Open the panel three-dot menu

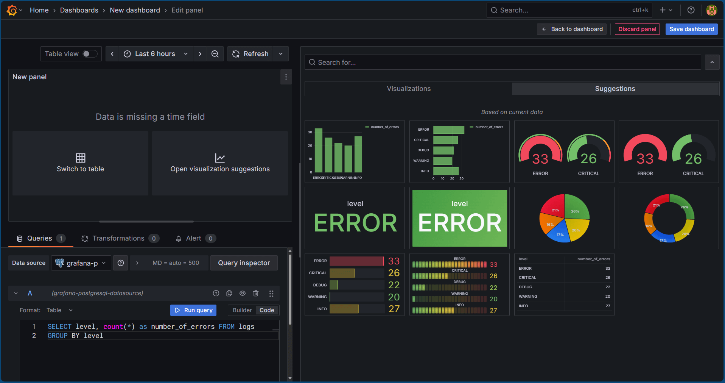(x=286, y=77)
